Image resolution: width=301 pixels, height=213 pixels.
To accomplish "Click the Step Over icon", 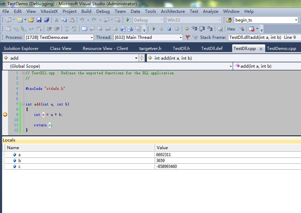I will pos(202,29).
